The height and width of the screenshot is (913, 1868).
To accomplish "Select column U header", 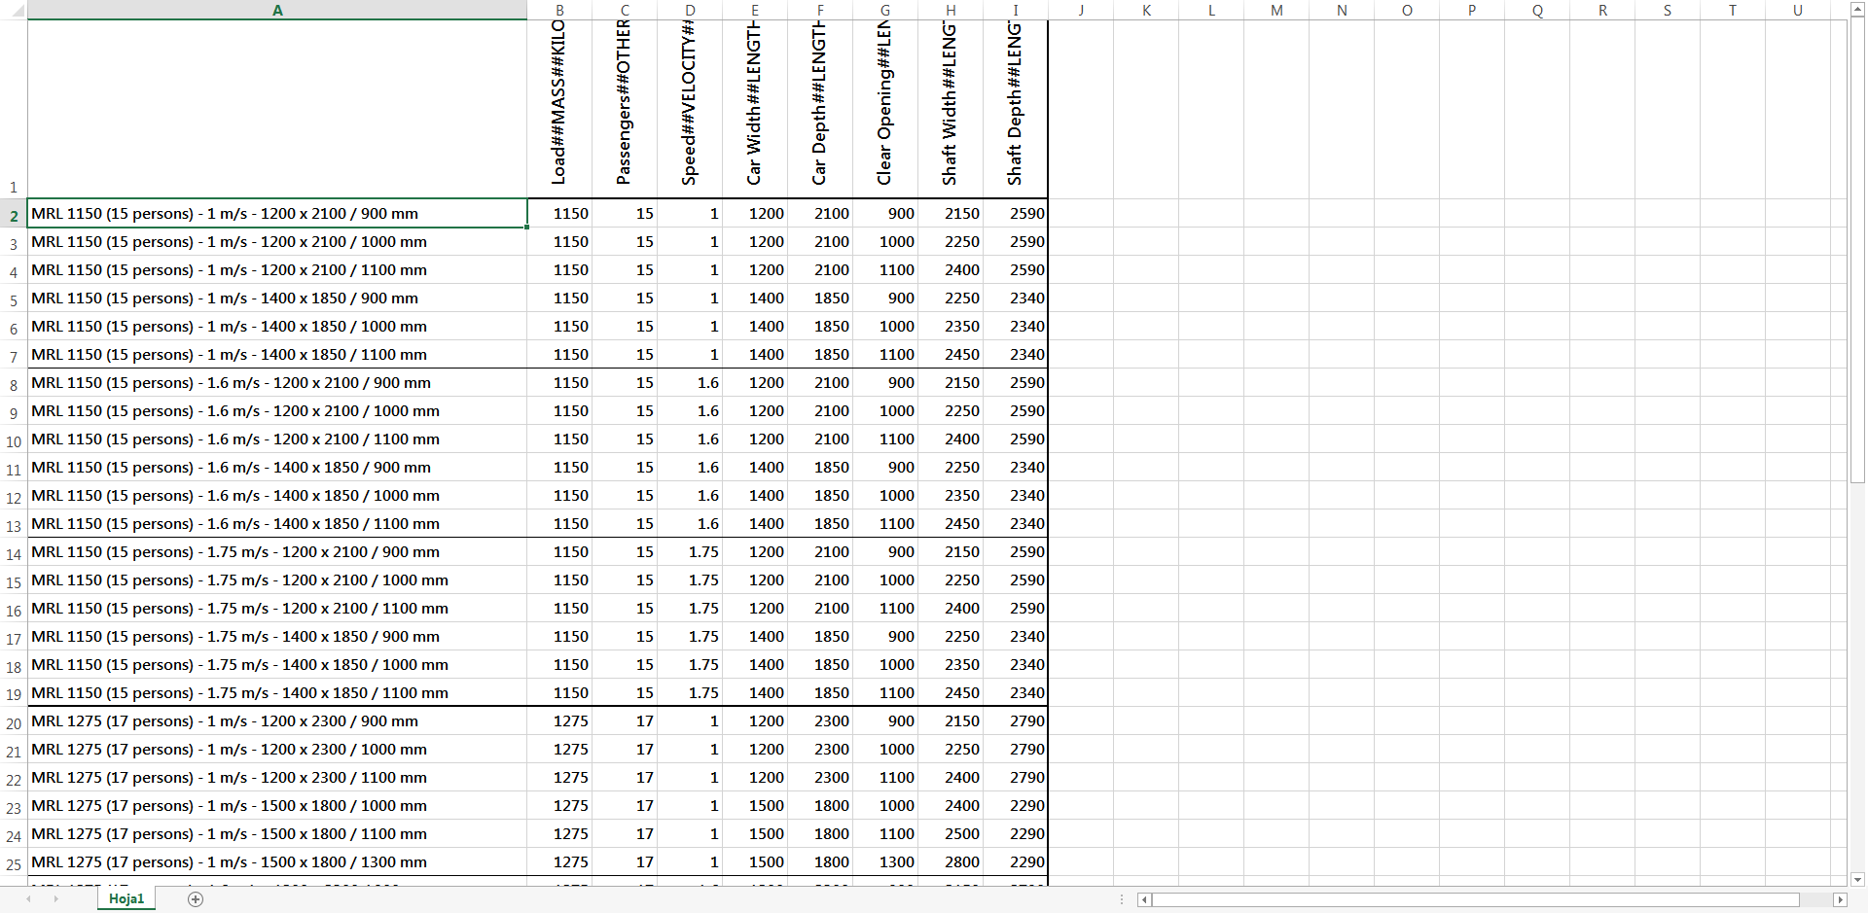I will pyautogui.click(x=1798, y=10).
